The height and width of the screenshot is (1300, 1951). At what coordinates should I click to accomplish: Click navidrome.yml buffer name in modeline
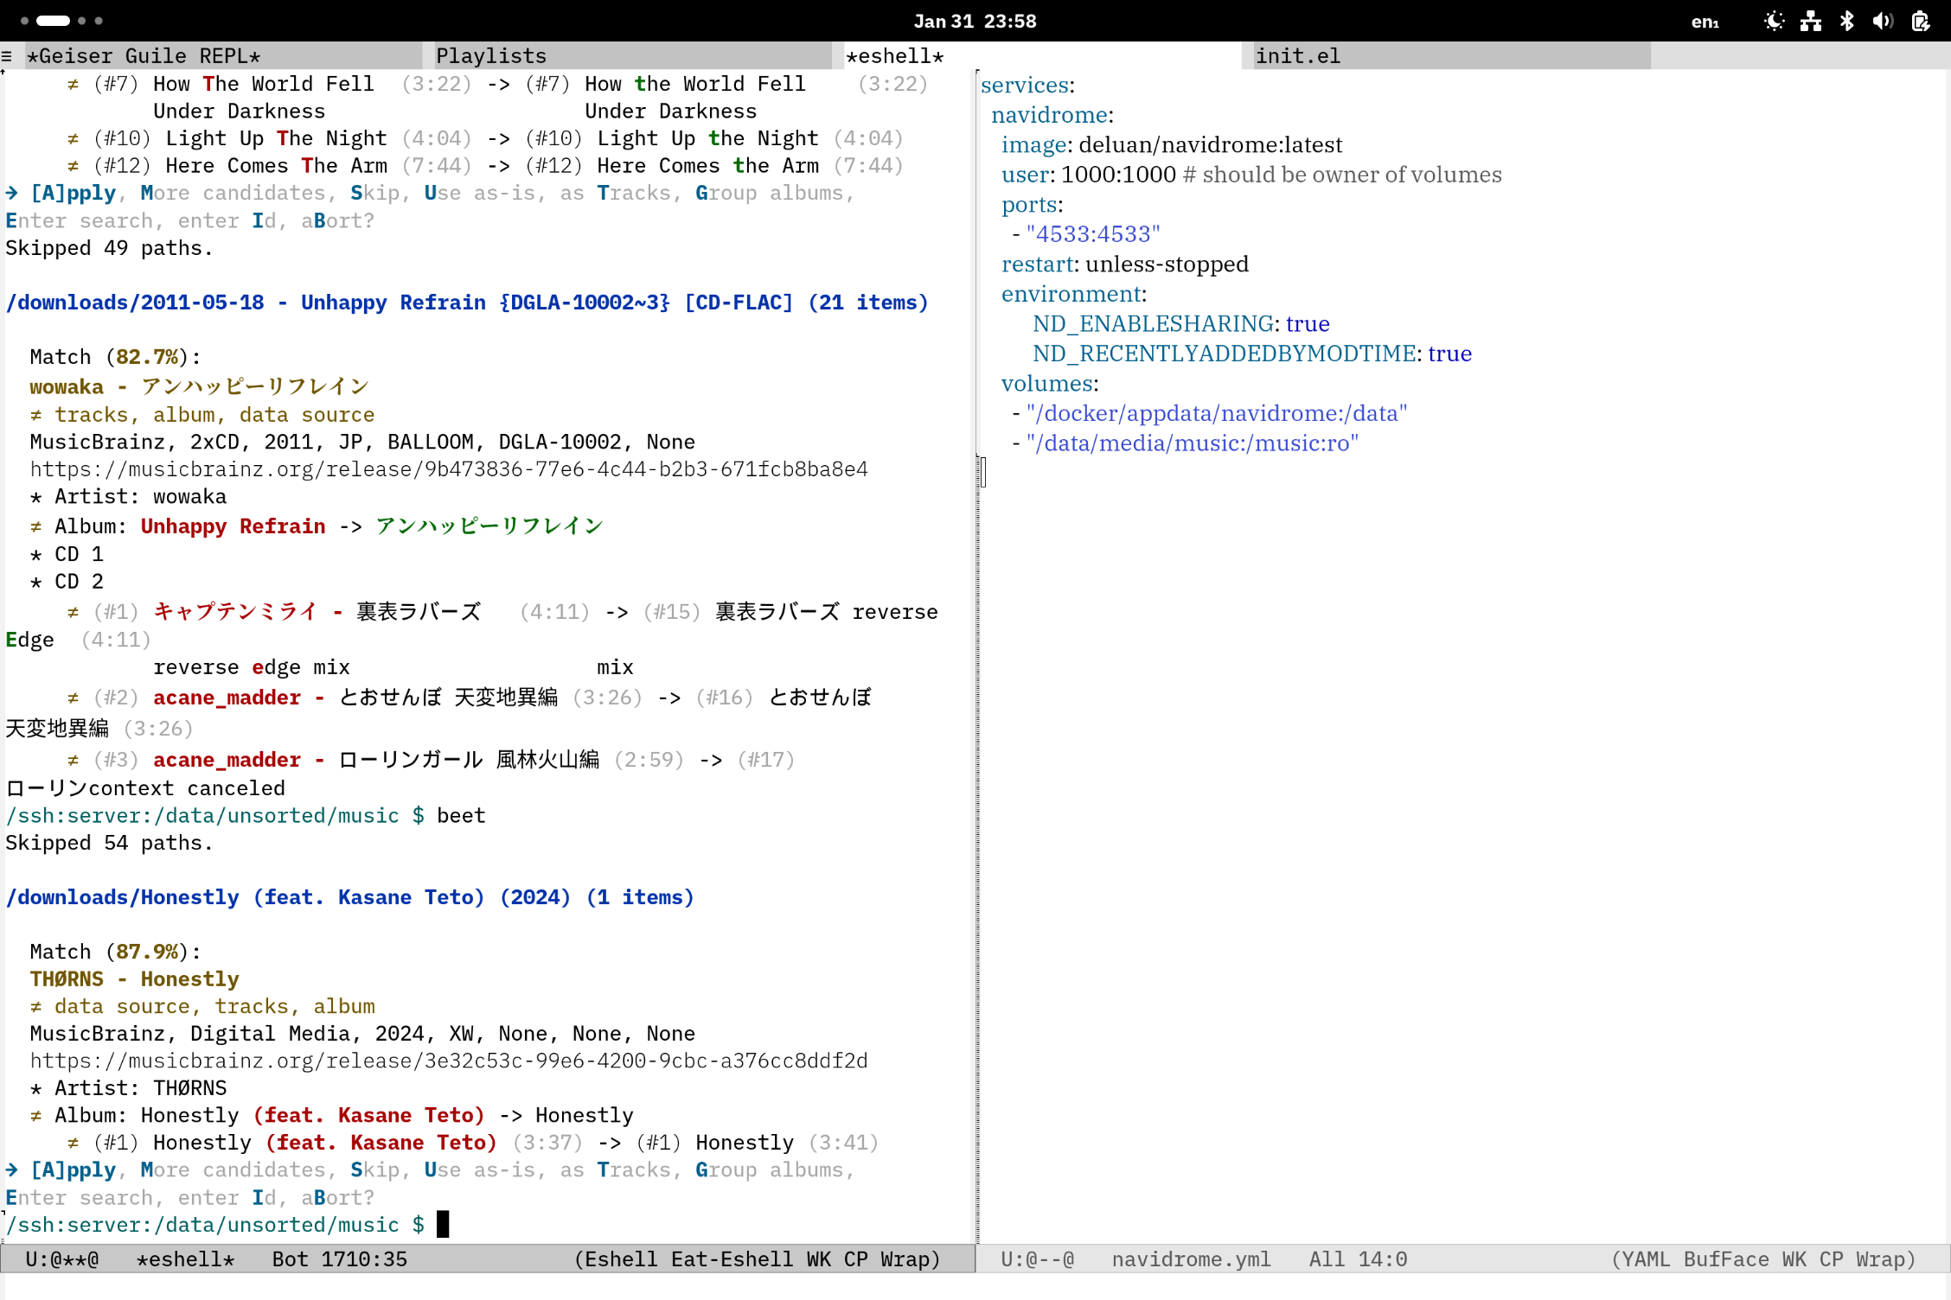tap(1191, 1259)
